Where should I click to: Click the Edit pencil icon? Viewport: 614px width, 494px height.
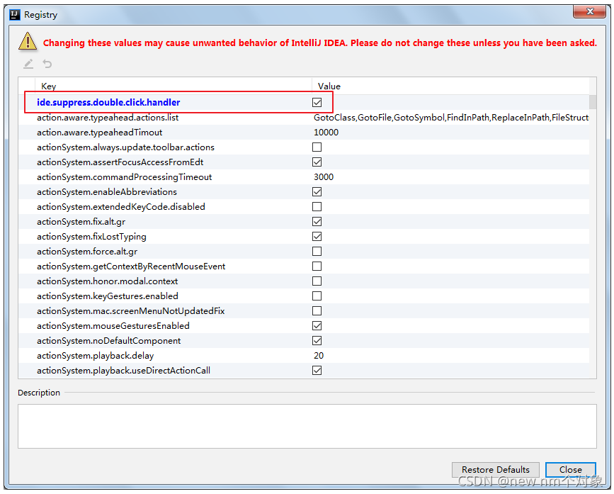(28, 64)
